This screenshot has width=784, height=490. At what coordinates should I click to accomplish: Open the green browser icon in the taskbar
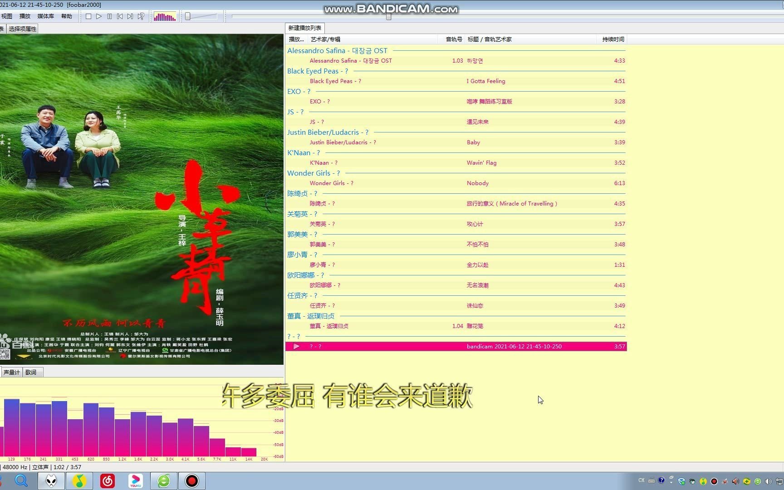[164, 481]
